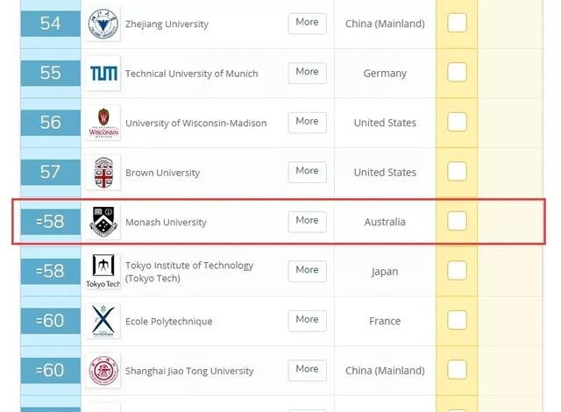Check the box in the Zhejiang University row
561x412 pixels.
point(457,24)
